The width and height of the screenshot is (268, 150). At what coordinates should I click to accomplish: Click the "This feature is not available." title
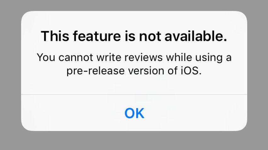(134, 36)
